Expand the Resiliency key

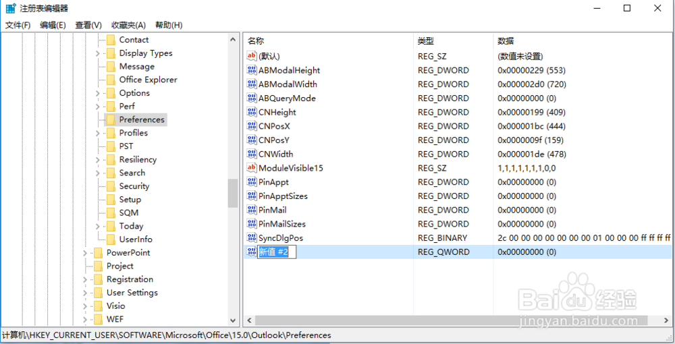97,160
